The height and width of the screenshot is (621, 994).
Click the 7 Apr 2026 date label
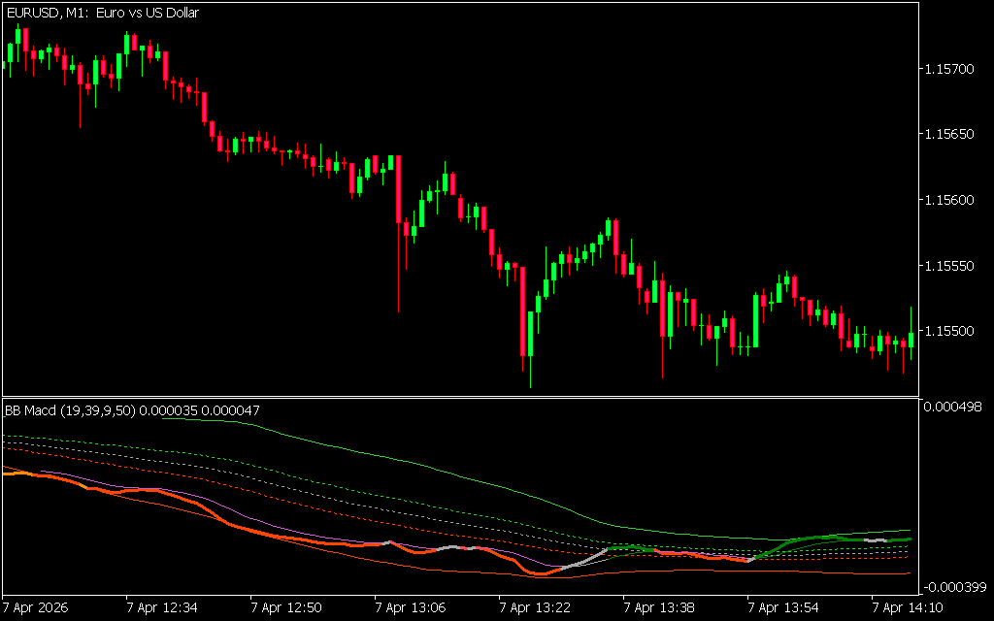[38, 607]
